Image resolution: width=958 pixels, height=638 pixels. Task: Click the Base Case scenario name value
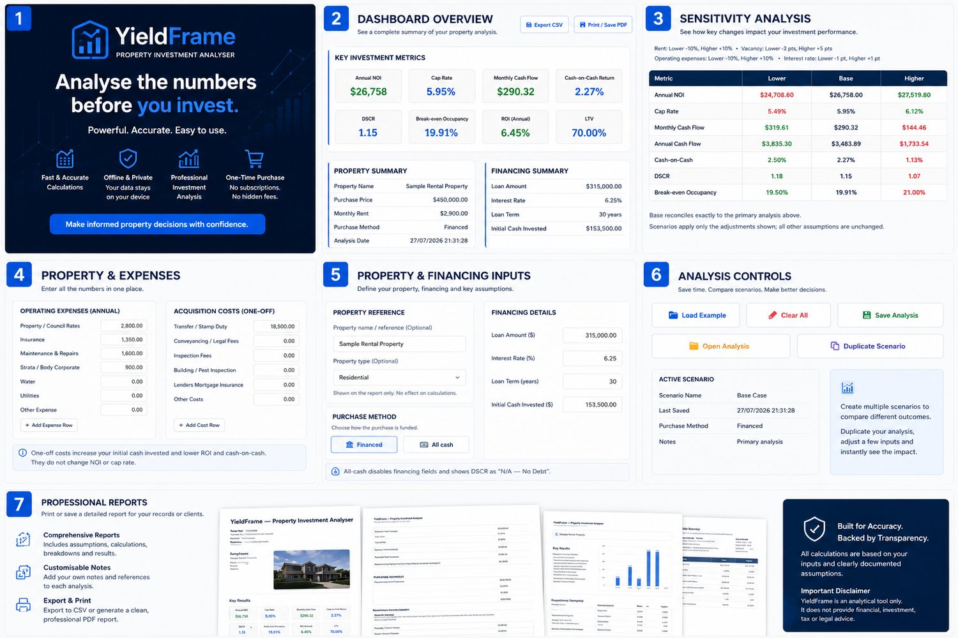click(x=752, y=396)
